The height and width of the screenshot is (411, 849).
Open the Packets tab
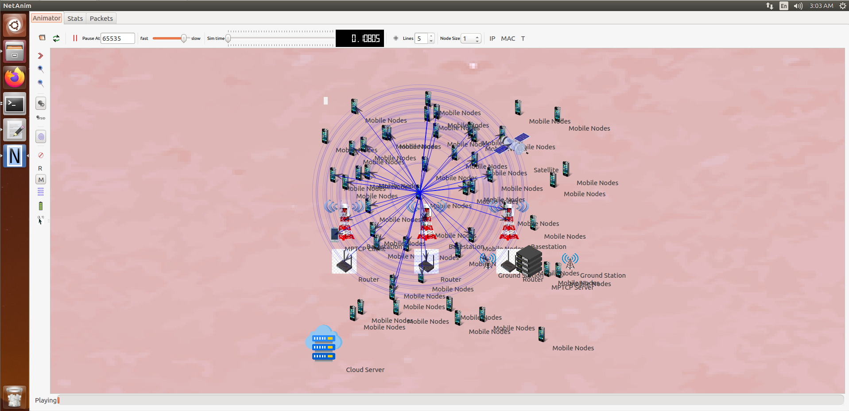click(x=101, y=19)
